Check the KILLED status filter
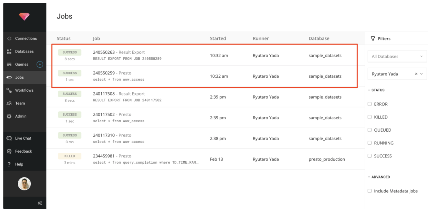This screenshot has height=211, width=432. pos(369,117)
